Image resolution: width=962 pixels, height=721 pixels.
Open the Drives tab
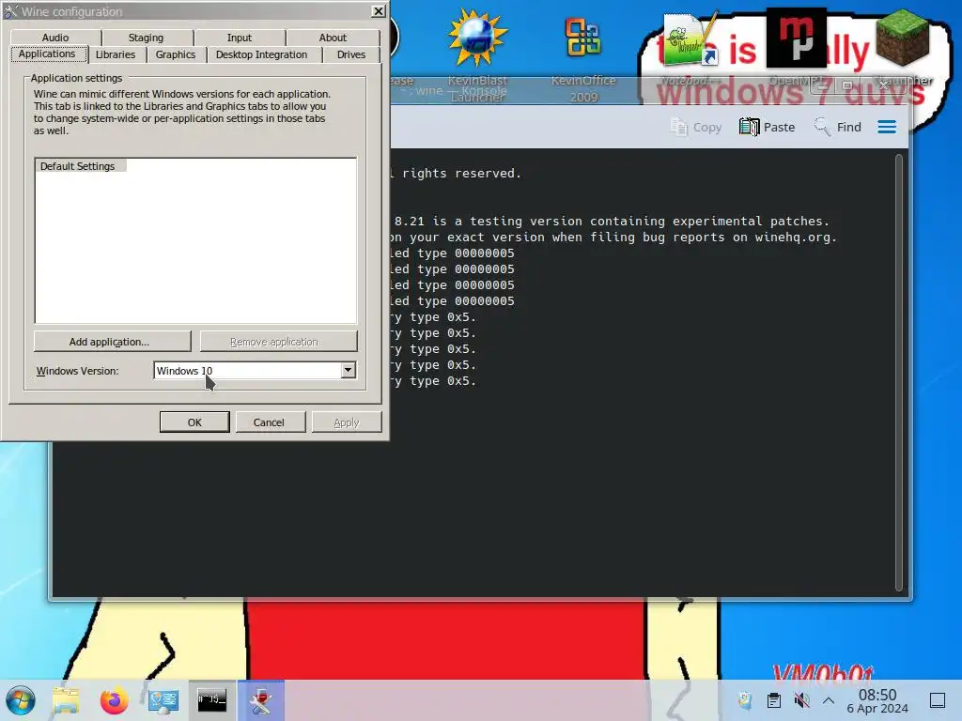(351, 54)
